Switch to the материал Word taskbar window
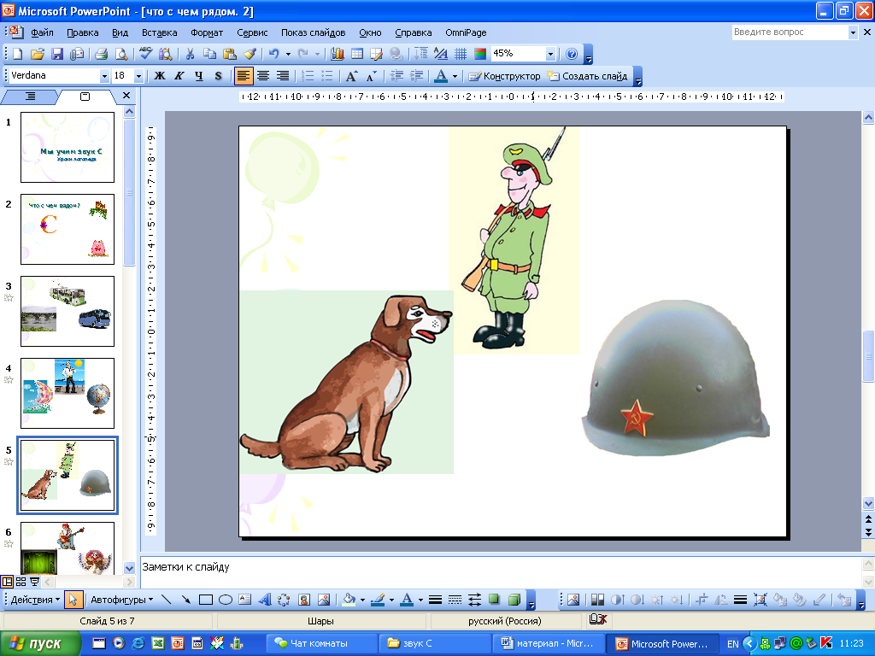 pyautogui.click(x=549, y=643)
